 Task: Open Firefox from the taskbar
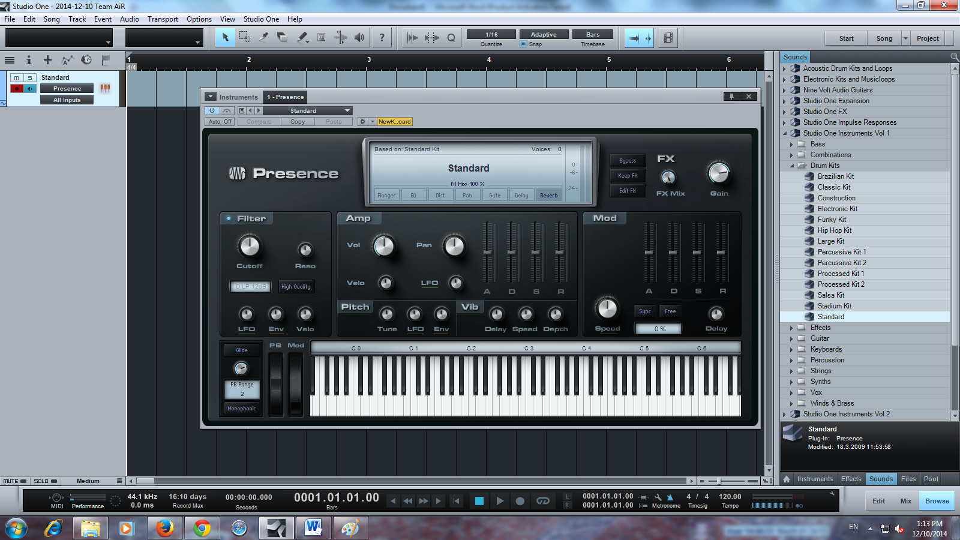pyautogui.click(x=164, y=528)
